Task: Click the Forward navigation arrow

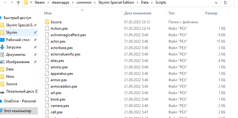Action: coord(5,2)
